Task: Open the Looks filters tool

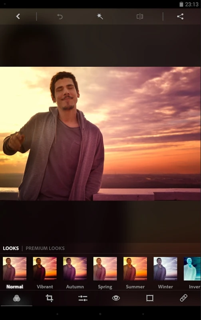Action: (16, 298)
